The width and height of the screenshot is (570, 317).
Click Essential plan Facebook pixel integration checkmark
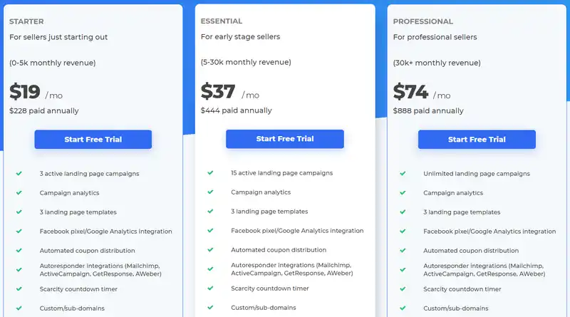pyautogui.click(x=210, y=230)
